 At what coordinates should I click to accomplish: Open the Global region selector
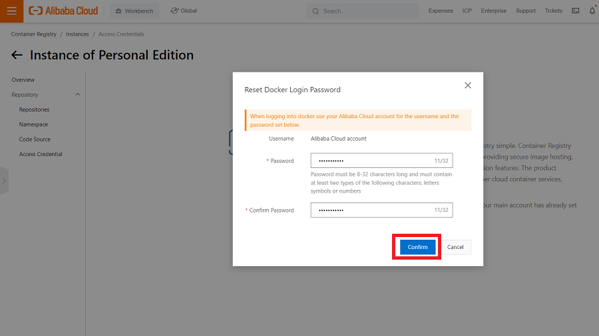184,11
